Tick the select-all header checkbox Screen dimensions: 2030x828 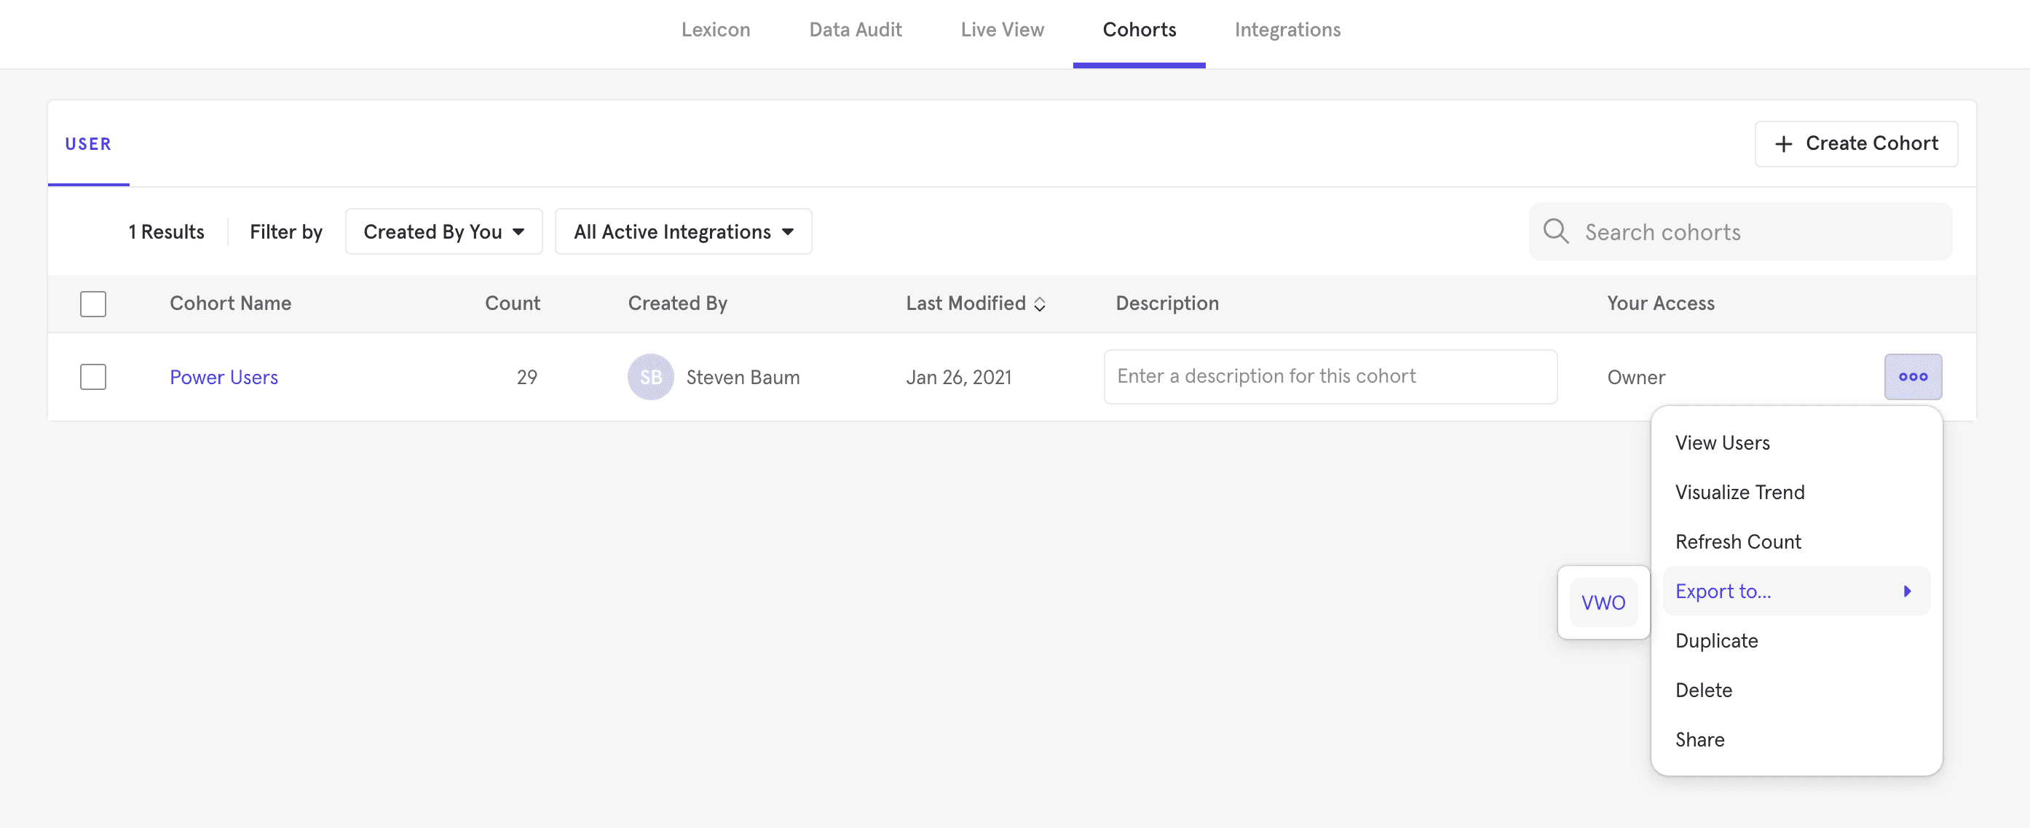[x=93, y=303]
